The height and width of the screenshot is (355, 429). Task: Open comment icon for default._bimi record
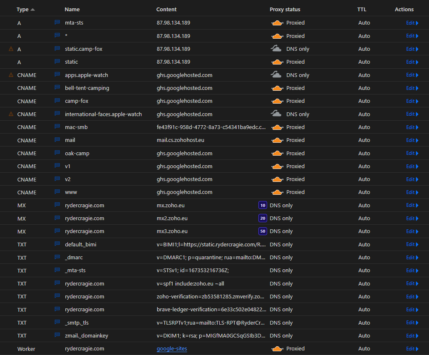[57, 244]
